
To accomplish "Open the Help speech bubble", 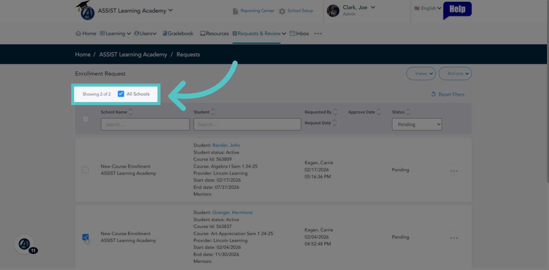I will coord(457,10).
